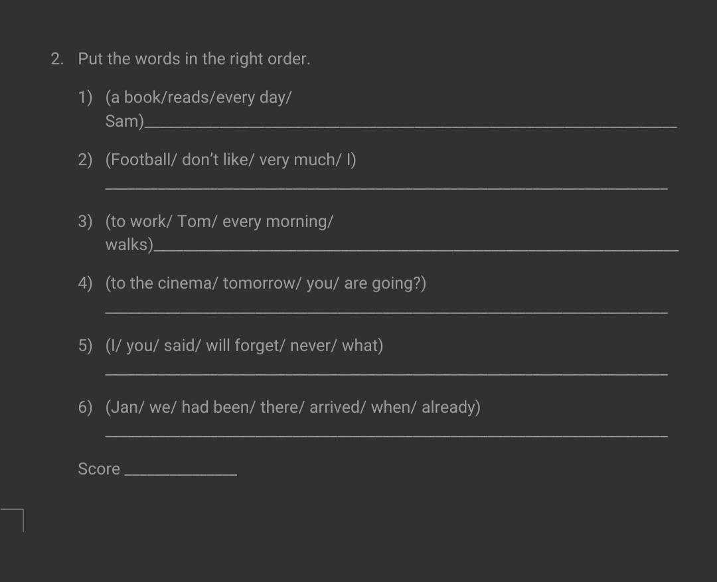Click the "Score" label

click(99, 469)
